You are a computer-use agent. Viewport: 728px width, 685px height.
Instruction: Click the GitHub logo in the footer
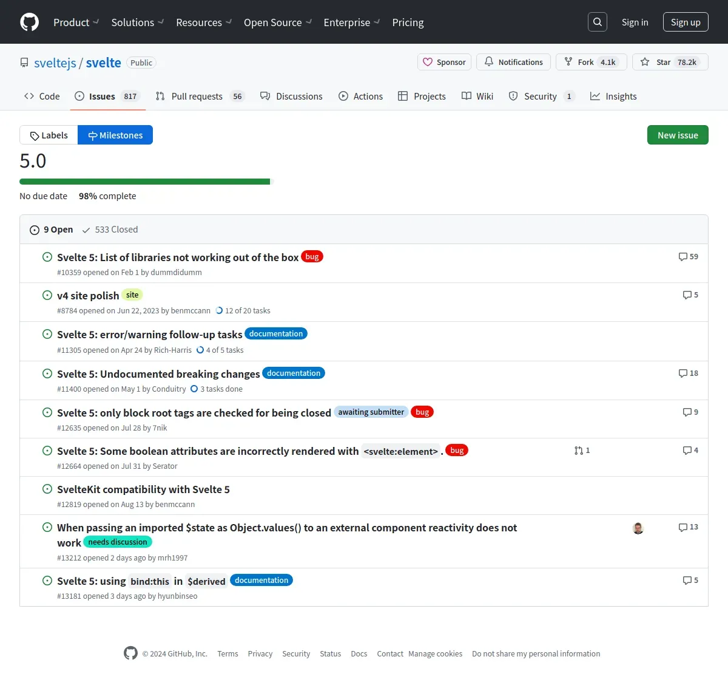coord(130,653)
